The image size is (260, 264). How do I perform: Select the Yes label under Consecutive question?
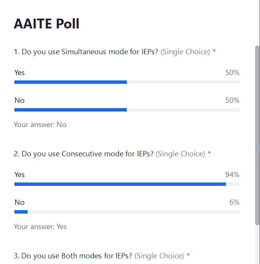pyautogui.click(x=20, y=174)
